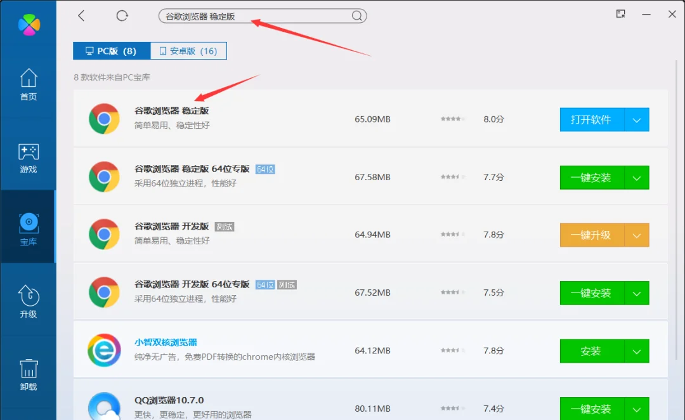Expand install options for 小智双核浏览器
The height and width of the screenshot is (420, 685).
637,351
